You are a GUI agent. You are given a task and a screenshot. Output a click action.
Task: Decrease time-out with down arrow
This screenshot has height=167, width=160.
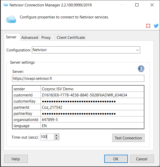point(57,138)
